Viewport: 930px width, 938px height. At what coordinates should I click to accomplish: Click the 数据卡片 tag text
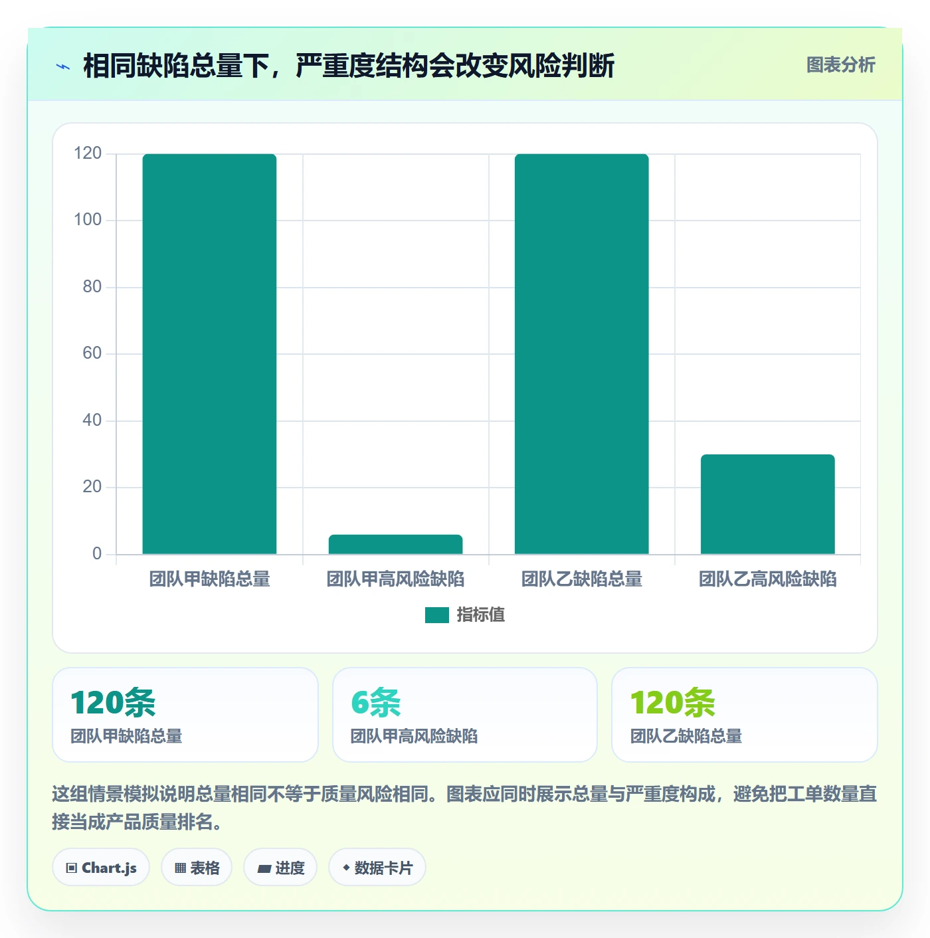point(383,868)
